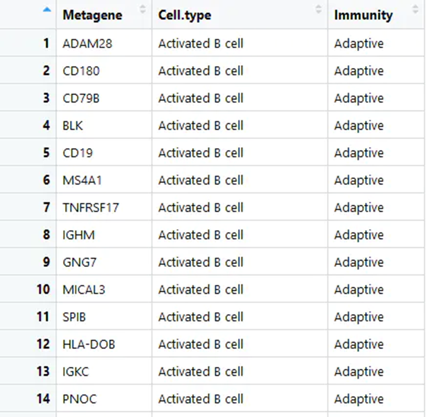Viewport: 427px width, 417px height.
Task: Select the BLK gene cell
Action: tap(104, 125)
